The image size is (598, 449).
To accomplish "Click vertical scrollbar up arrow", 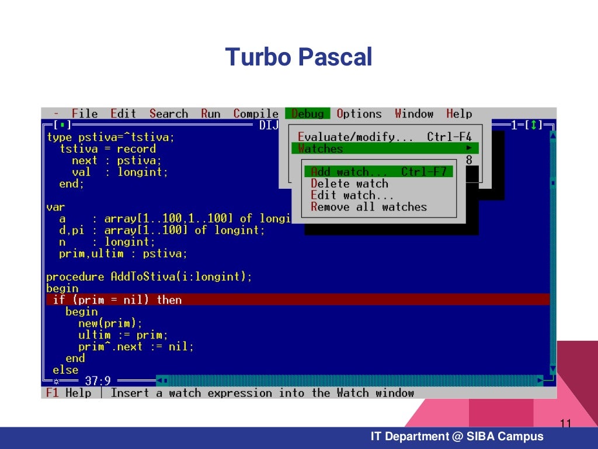I will click(x=553, y=135).
